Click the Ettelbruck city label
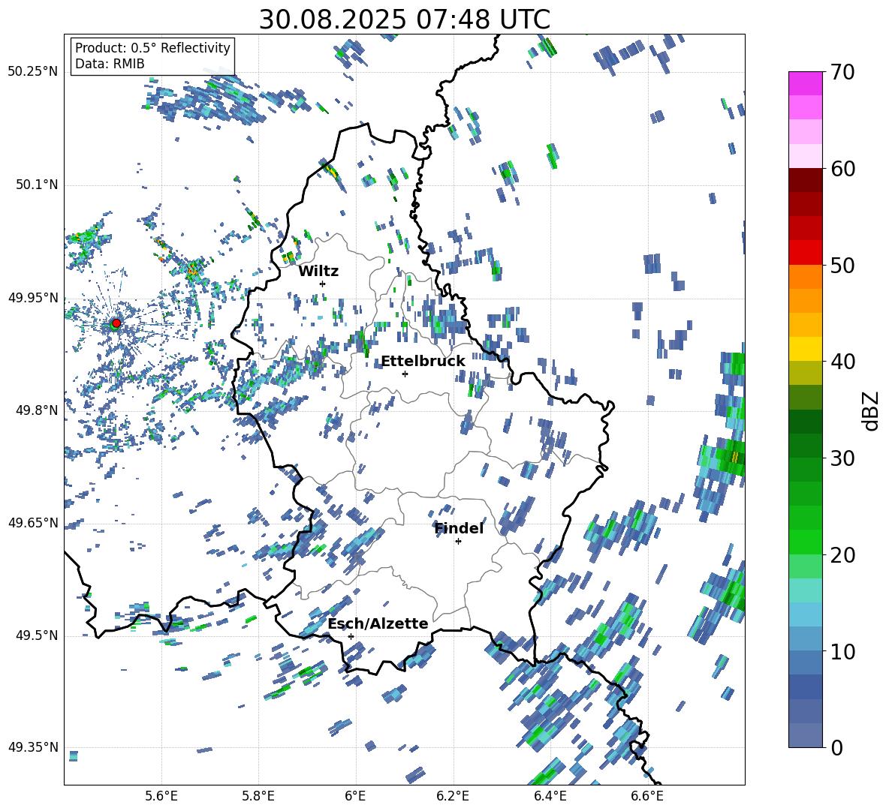 click(423, 362)
